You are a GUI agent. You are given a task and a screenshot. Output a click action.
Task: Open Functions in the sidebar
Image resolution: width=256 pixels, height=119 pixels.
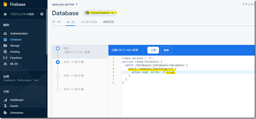16,58
